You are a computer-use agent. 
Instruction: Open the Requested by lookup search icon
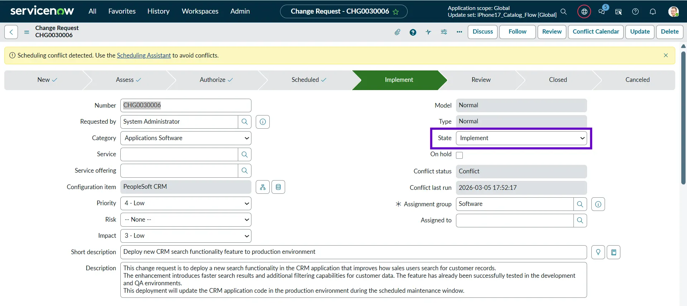coord(245,122)
